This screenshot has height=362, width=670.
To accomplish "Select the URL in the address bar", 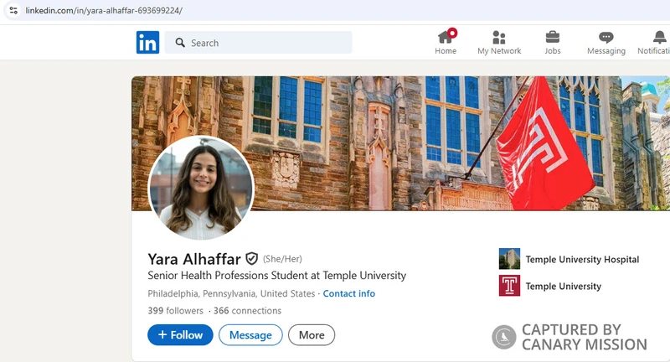I will (x=104, y=10).
